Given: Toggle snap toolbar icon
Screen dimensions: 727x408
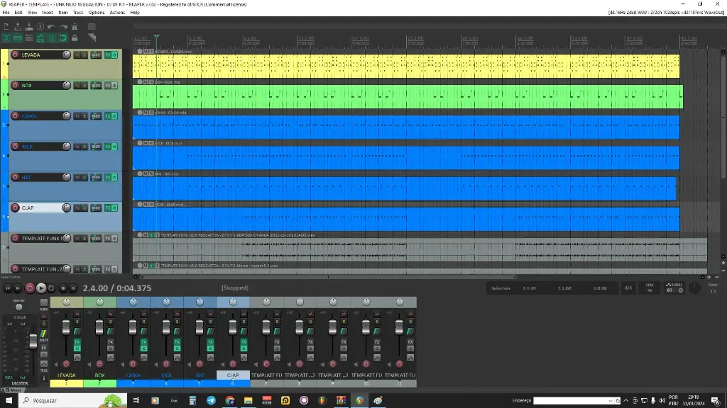Looking at the screenshot, I should pyautogui.click(x=63, y=38).
